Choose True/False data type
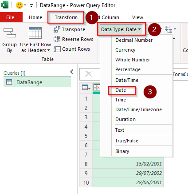Image resolution: width=188 pixels, height=194 pixels. click(127, 141)
